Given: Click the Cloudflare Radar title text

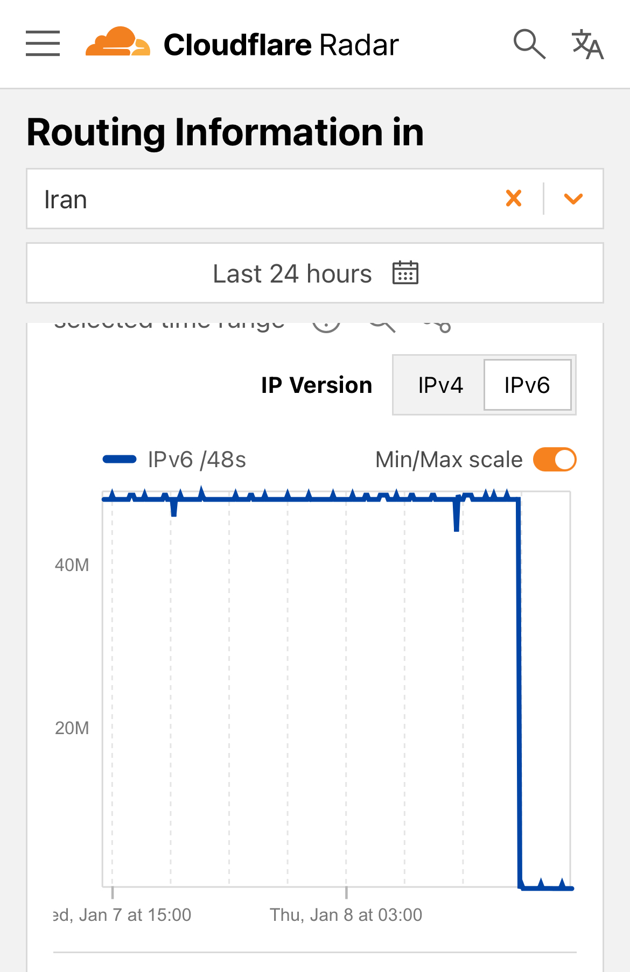Looking at the screenshot, I should [281, 45].
